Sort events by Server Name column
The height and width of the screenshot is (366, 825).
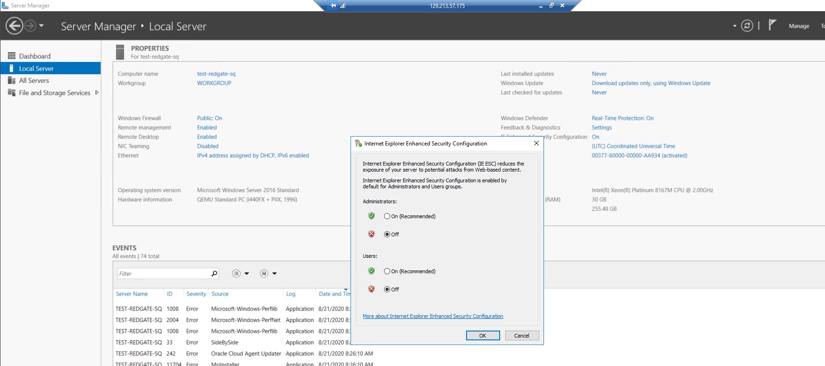(x=132, y=294)
